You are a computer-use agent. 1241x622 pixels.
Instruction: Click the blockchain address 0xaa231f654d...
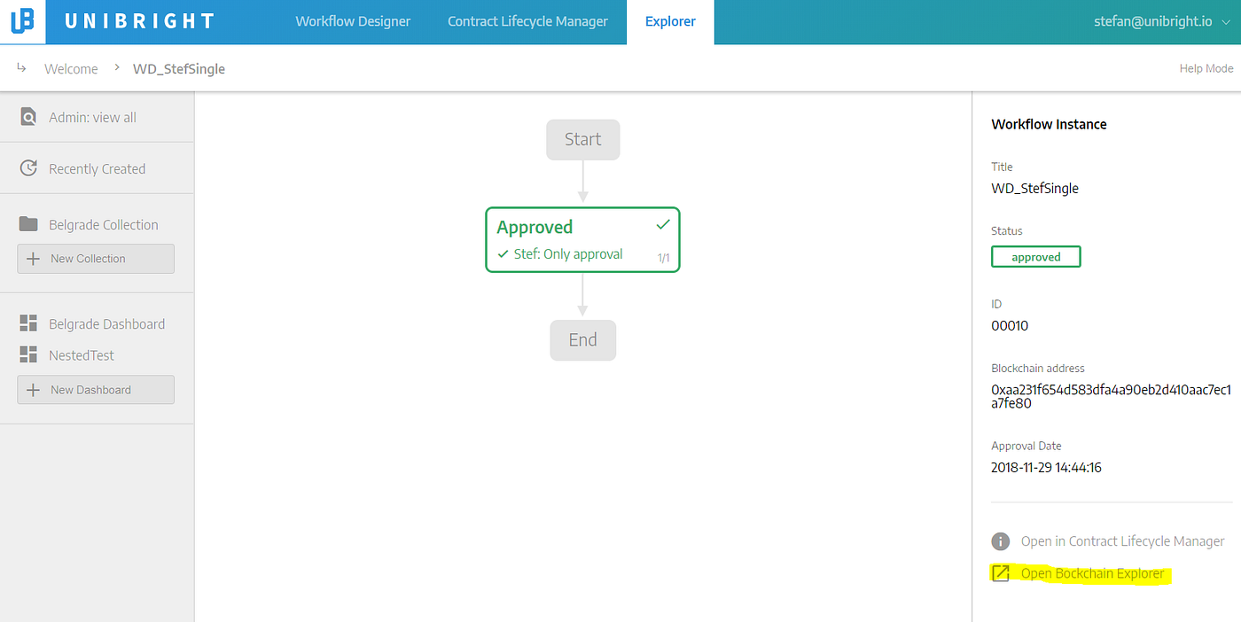pyautogui.click(x=1111, y=396)
